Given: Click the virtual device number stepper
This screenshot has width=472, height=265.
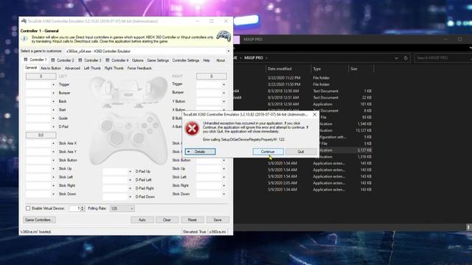Looking at the screenshot, I should tap(83, 208).
